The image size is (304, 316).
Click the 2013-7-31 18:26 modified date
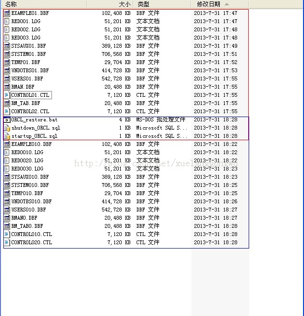(215, 201)
